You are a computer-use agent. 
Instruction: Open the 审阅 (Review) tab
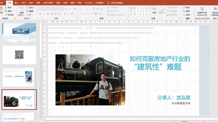pos(65,3)
